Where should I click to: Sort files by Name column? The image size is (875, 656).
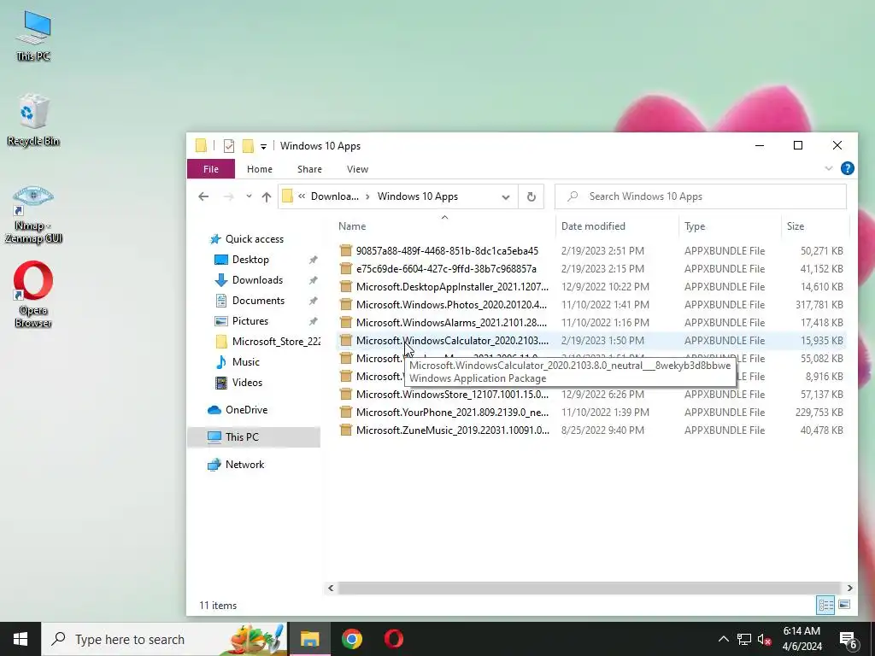(352, 225)
